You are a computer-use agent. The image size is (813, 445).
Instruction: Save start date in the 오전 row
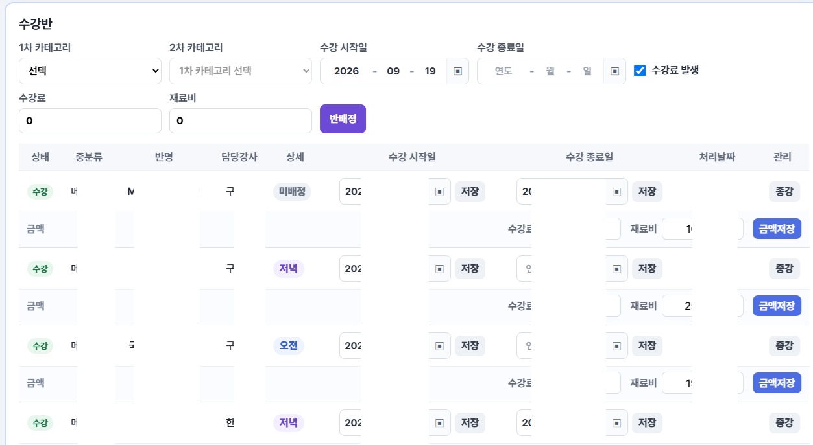point(470,346)
